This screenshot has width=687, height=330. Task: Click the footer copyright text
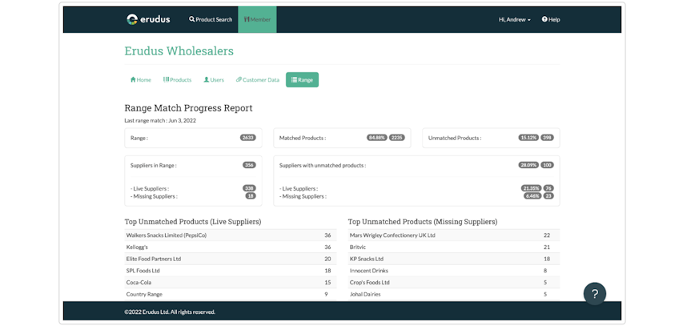pyautogui.click(x=170, y=312)
